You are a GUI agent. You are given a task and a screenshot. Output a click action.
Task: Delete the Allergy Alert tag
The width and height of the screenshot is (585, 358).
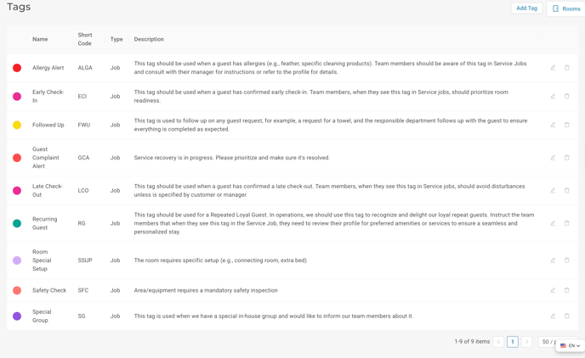pos(566,68)
